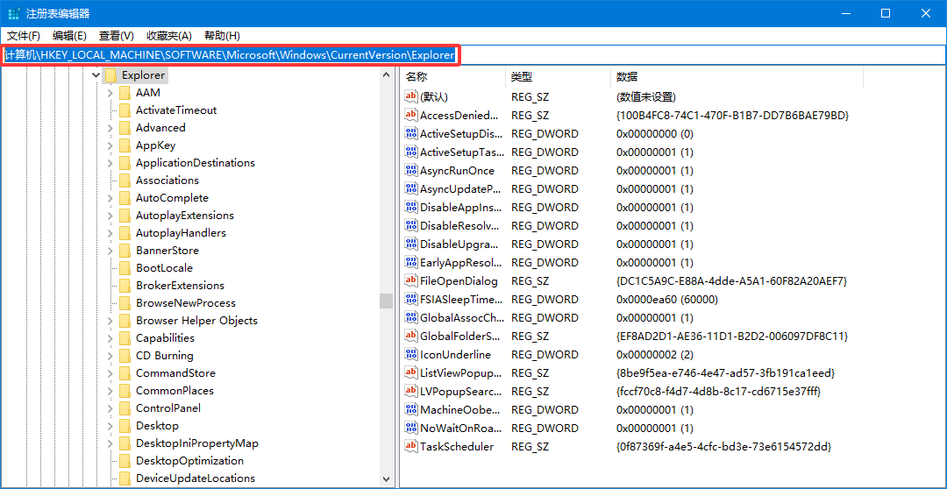Click the folder icon next to AAM

tap(125, 93)
